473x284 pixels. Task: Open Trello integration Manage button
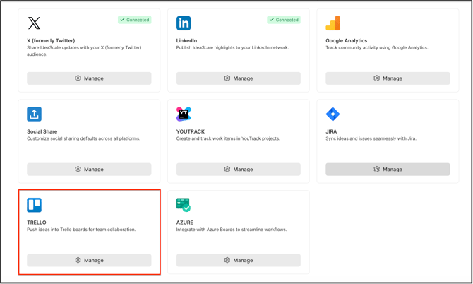89,260
